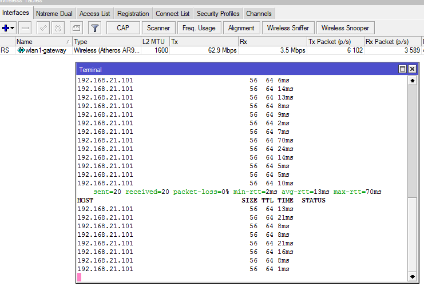Open the Registration tab
This screenshot has width=424, height=306.
tap(133, 14)
